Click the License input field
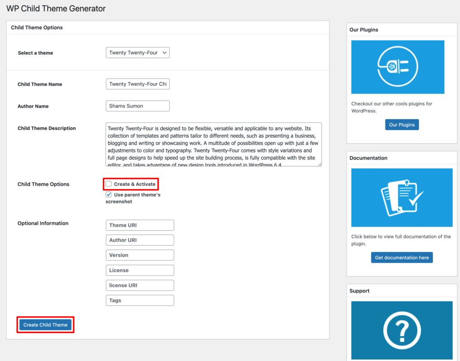This screenshot has width=460, height=361. coord(140,270)
